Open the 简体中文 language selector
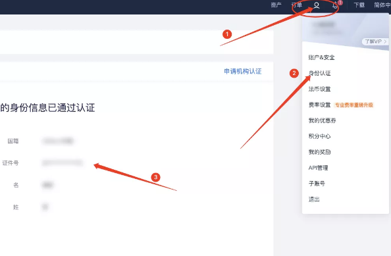391x256 pixels. (x=382, y=5)
